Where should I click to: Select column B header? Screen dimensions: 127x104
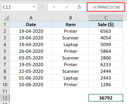click(x=71, y=18)
